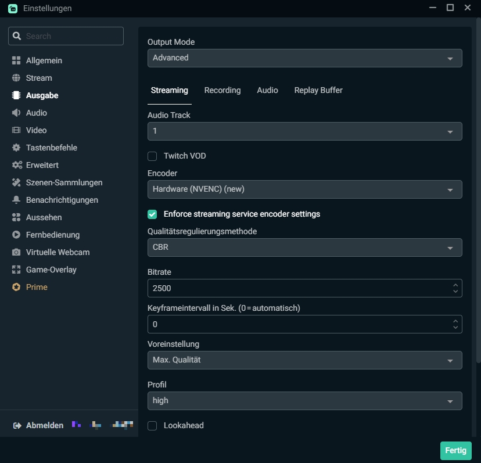Open the Output Mode dropdown

(304, 58)
